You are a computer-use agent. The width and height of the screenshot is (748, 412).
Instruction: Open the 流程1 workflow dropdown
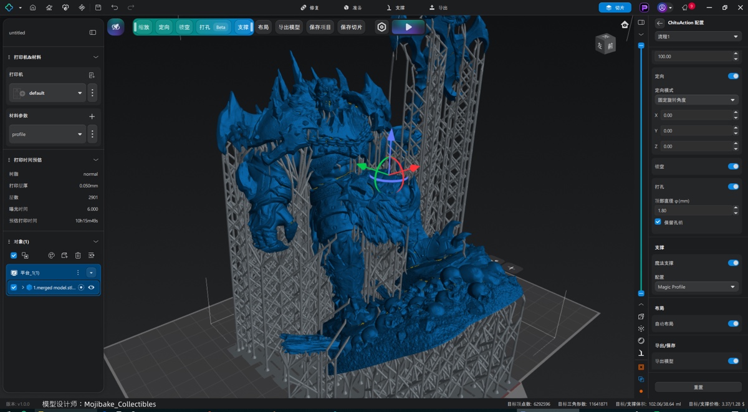click(x=698, y=37)
